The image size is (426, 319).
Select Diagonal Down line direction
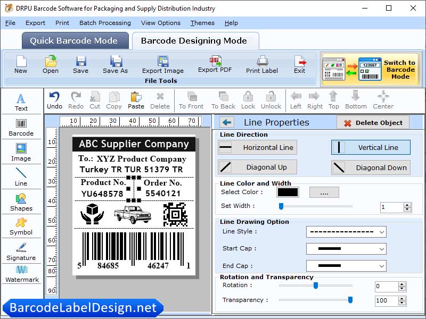[x=370, y=167]
